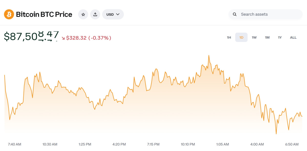The image size is (307, 151).
Task: Switch chart to 1W range
Action: coord(254,38)
